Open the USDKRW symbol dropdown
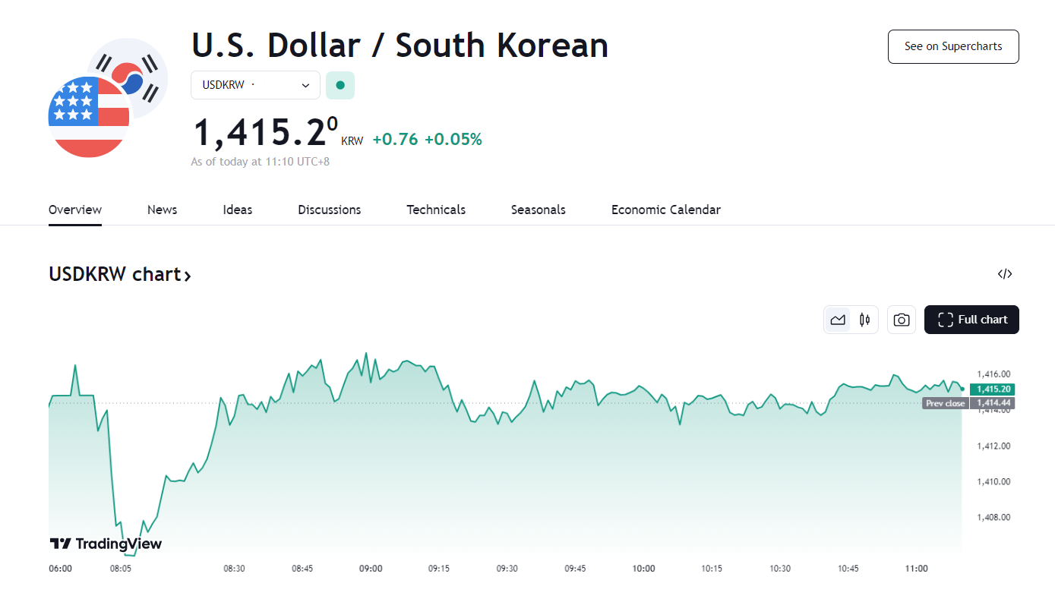 (x=255, y=85)
